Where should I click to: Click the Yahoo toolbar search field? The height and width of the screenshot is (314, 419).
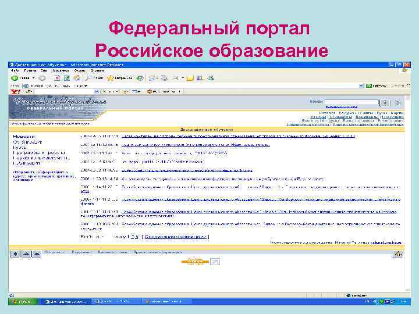[x=65, y=92]
